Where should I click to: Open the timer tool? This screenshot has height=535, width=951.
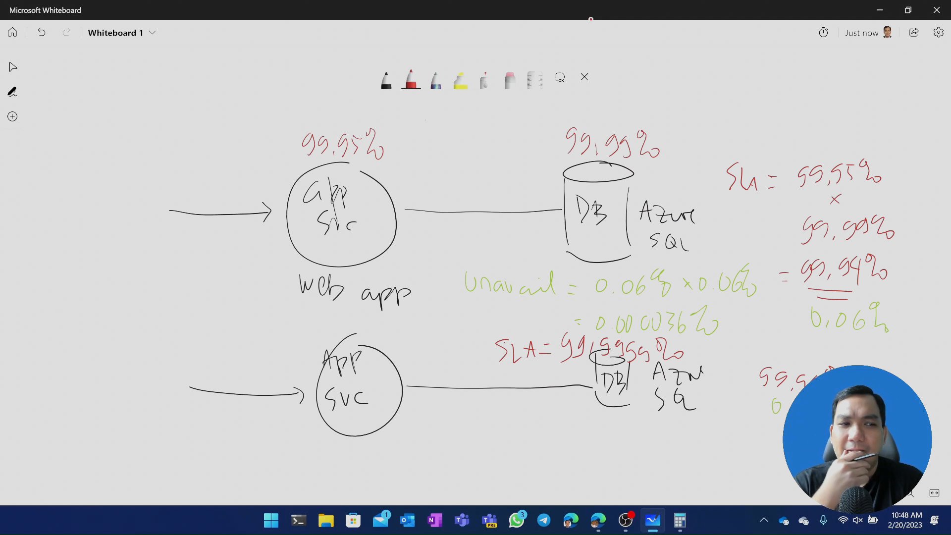823,33
